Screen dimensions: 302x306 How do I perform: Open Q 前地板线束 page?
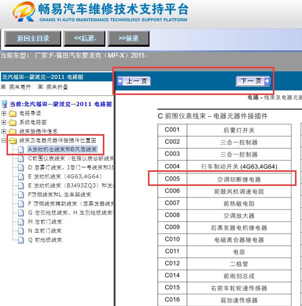[x=45, y=240]
